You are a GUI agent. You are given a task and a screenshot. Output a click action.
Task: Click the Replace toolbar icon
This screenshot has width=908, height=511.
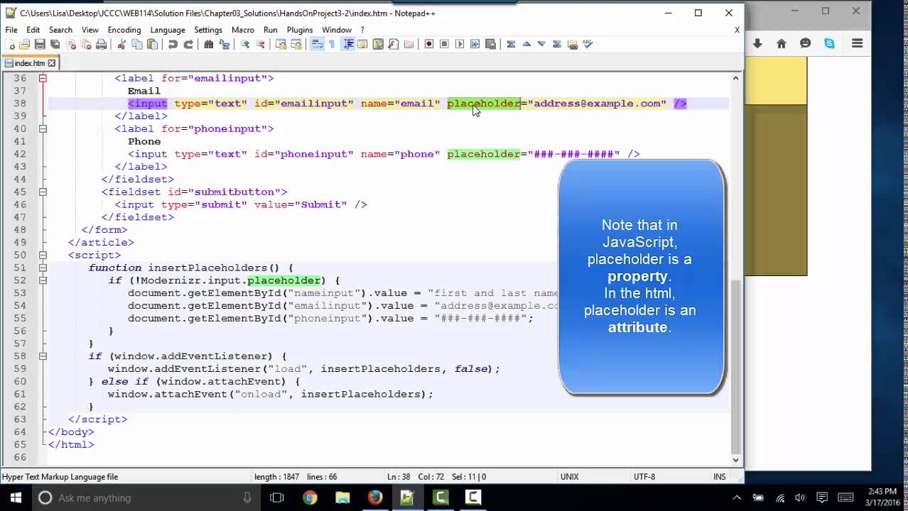coord(225,44)
